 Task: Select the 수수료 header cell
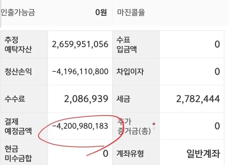(15, 99)
